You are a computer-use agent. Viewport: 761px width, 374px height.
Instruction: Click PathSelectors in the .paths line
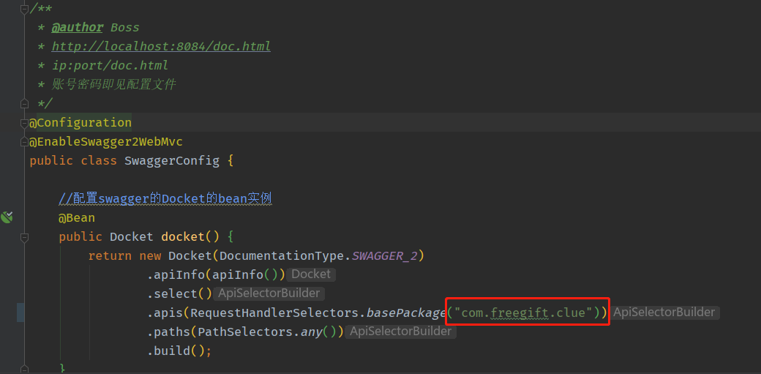245,332
